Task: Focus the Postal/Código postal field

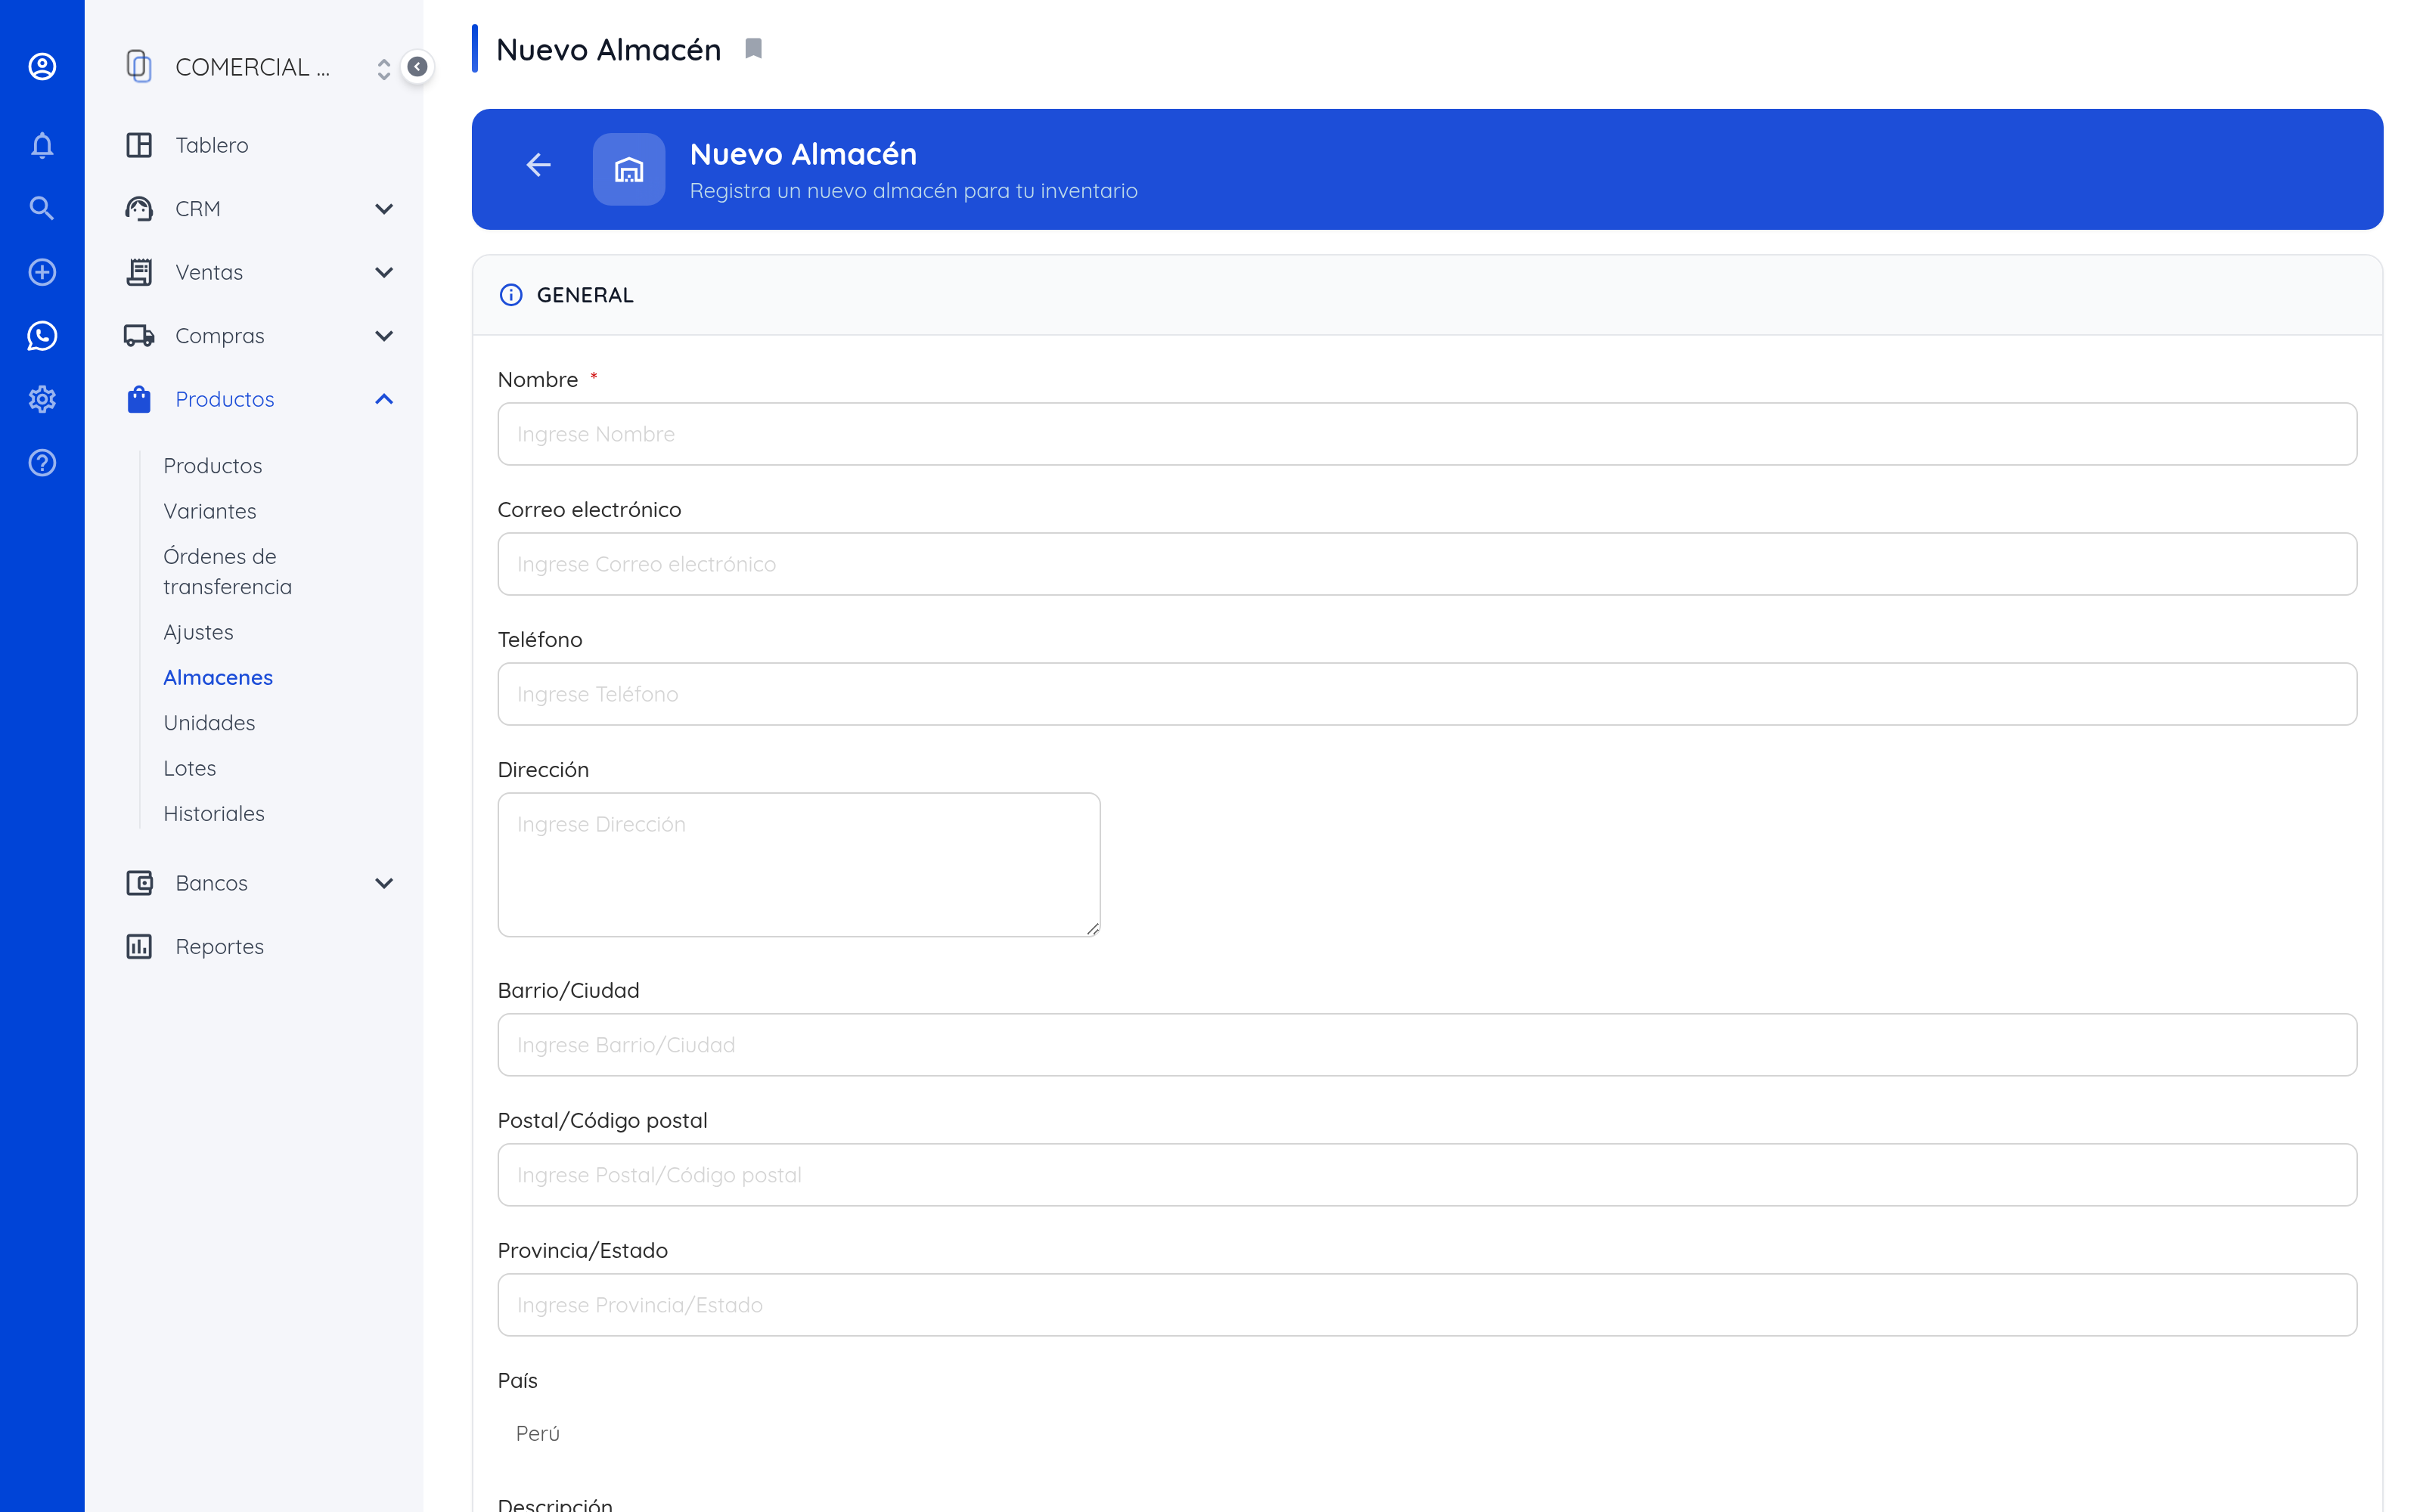Action: tap(1427, 1175)
